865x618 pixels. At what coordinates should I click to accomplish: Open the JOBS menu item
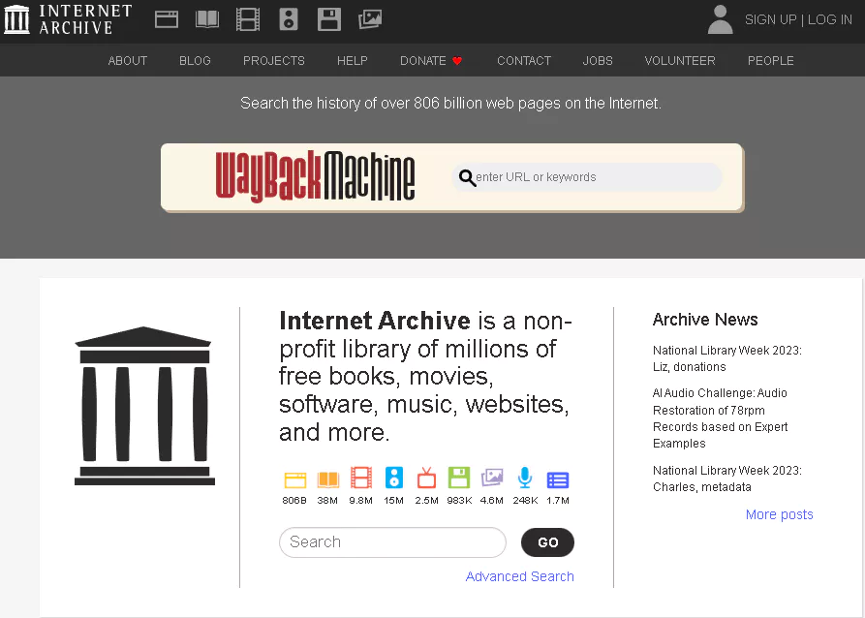(x=598, y=61)
